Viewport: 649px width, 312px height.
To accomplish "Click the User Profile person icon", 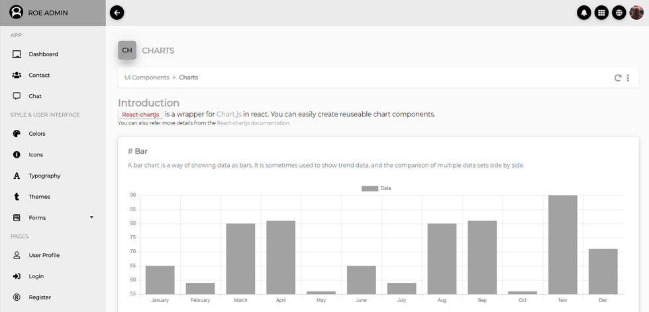I will pos(17,255).
